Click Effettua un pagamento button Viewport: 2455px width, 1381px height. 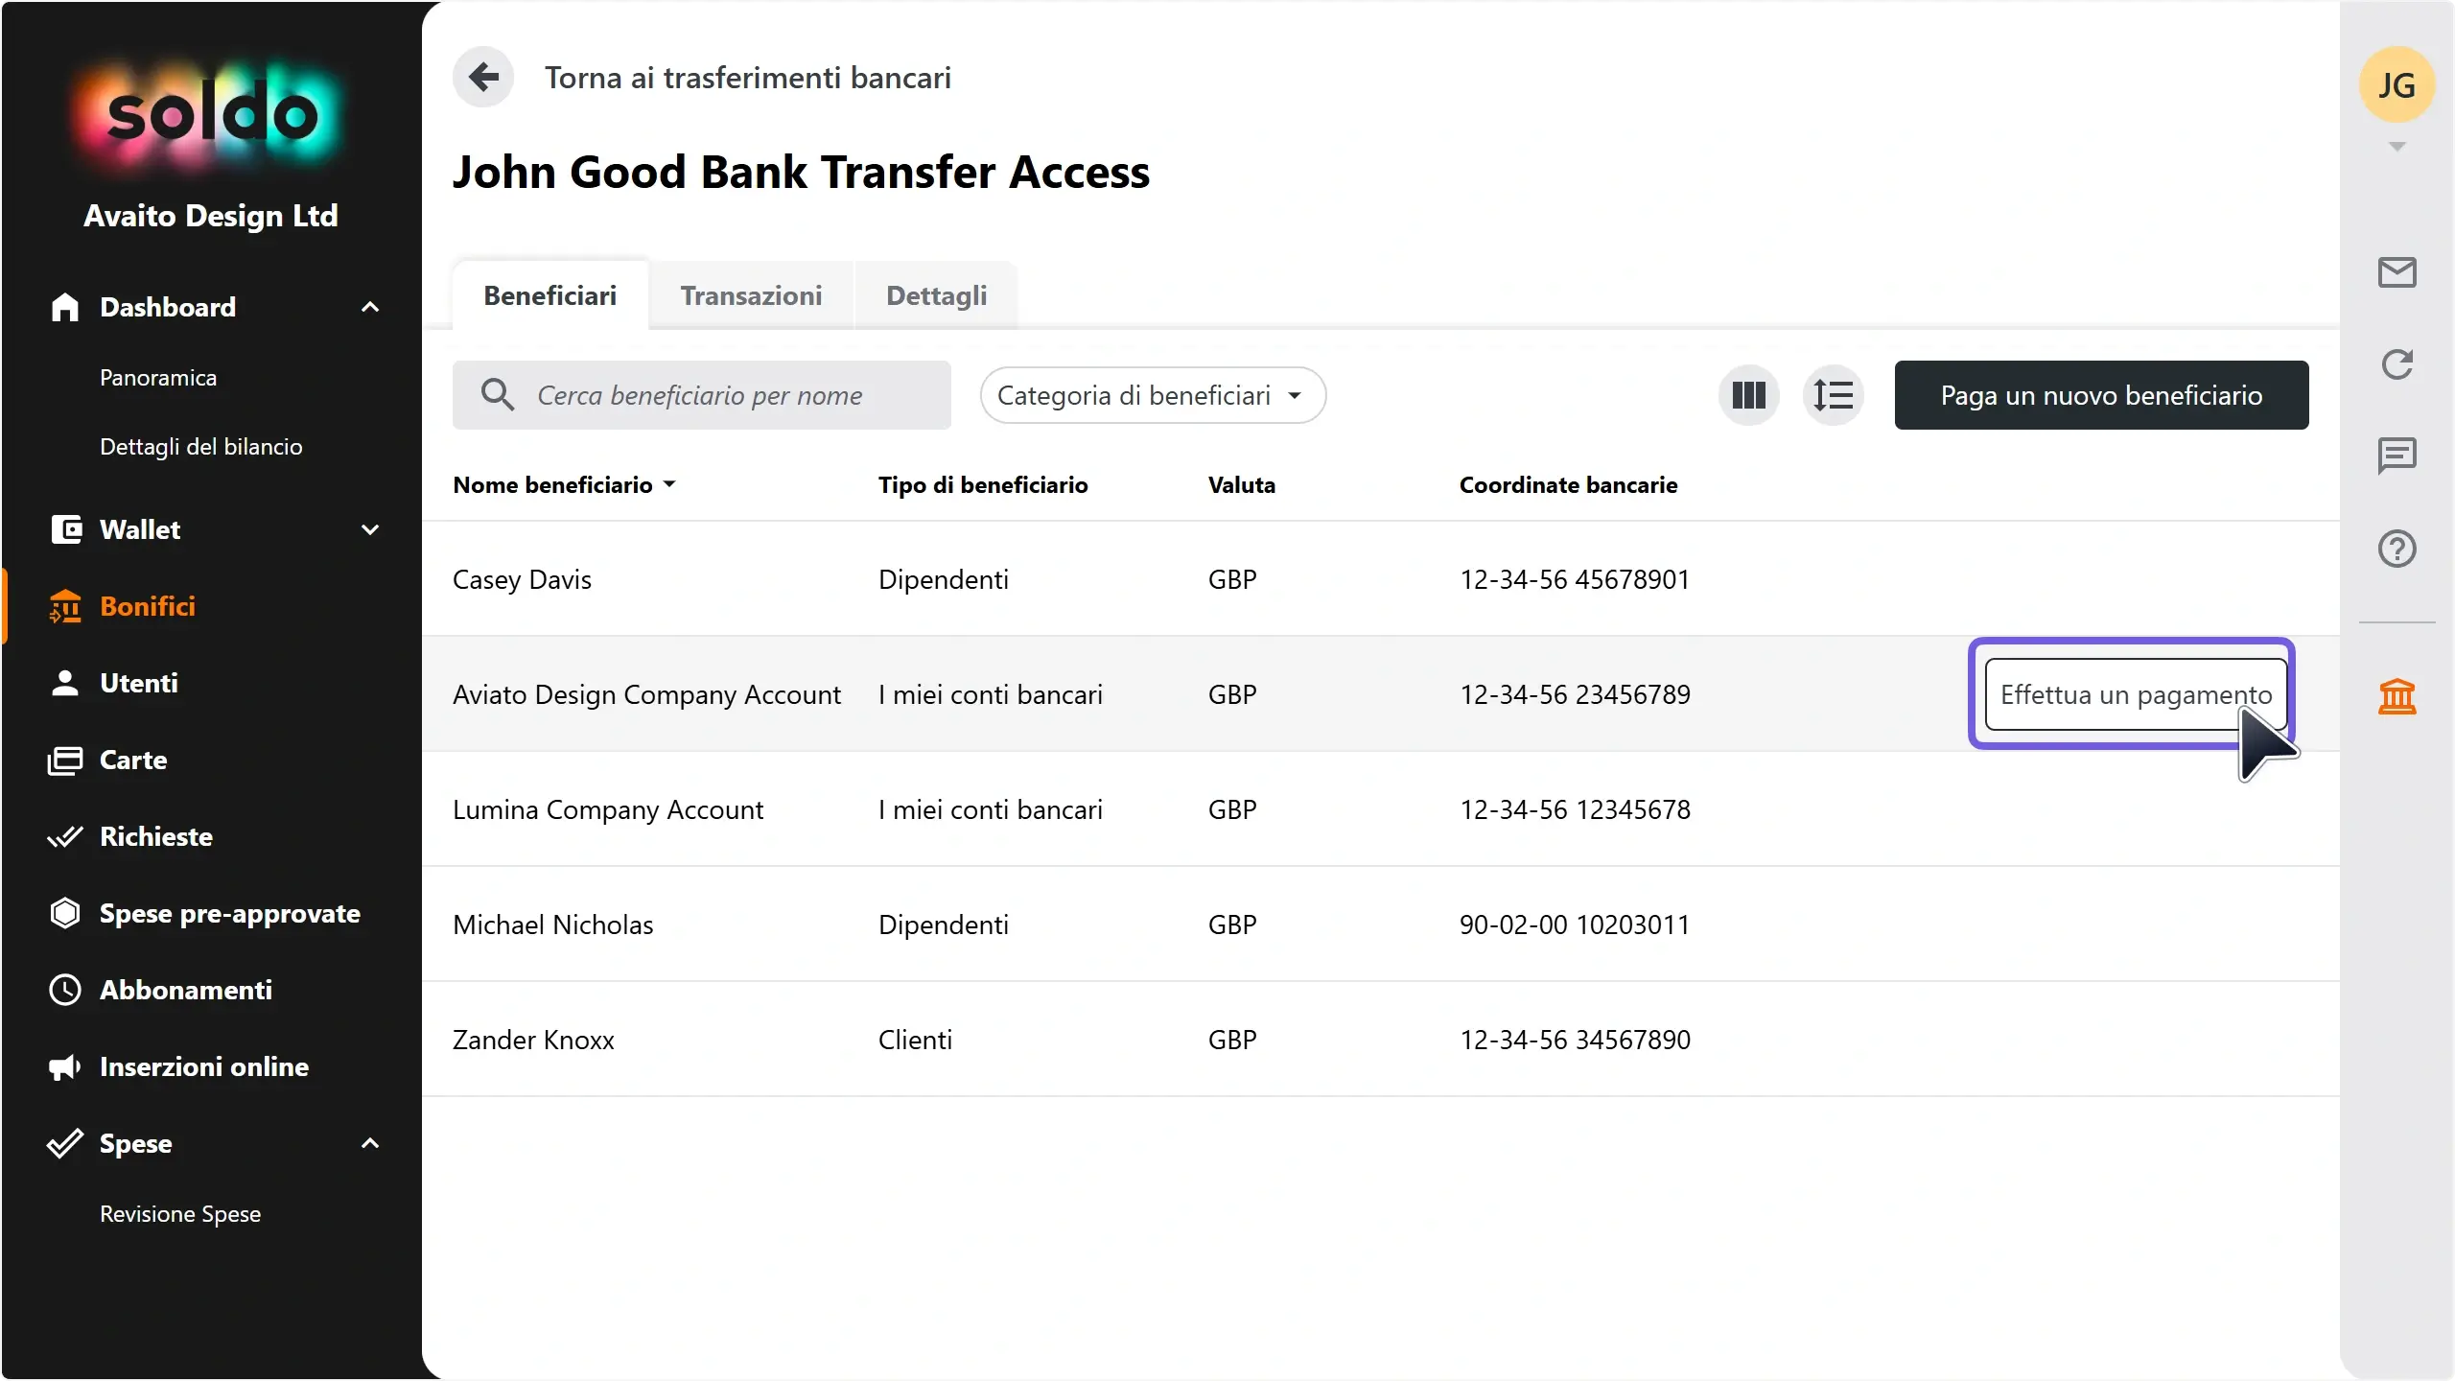(x=2136, y=694)
